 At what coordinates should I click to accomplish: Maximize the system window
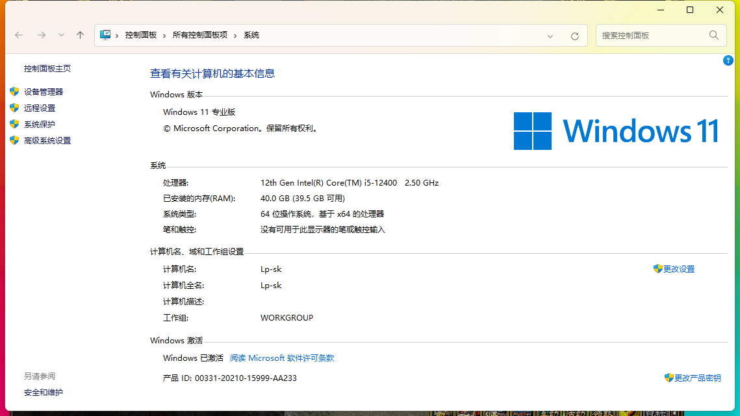690,10
